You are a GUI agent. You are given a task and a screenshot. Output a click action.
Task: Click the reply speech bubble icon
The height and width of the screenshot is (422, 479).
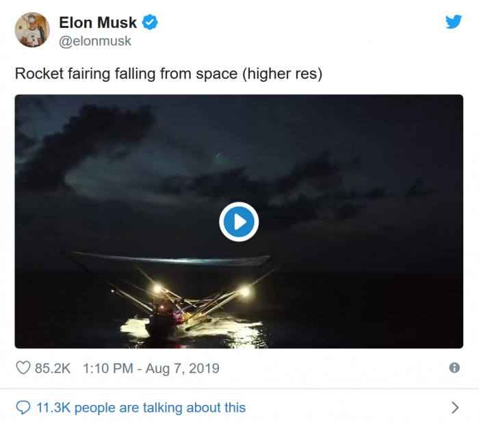tap(23, 408)
